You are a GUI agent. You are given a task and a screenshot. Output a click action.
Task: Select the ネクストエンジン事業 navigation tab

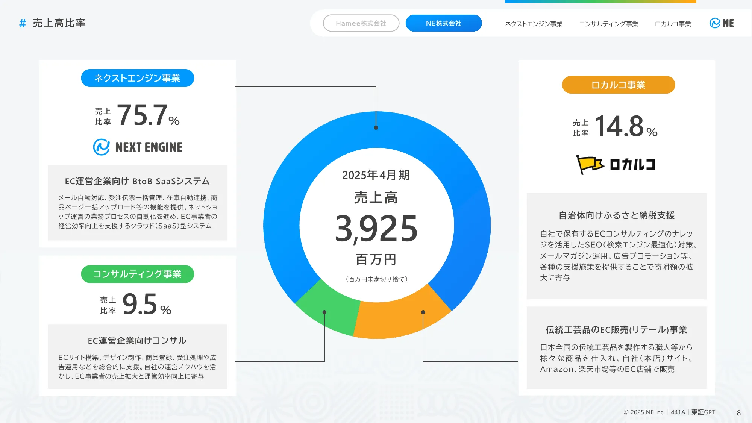[534, 24]
